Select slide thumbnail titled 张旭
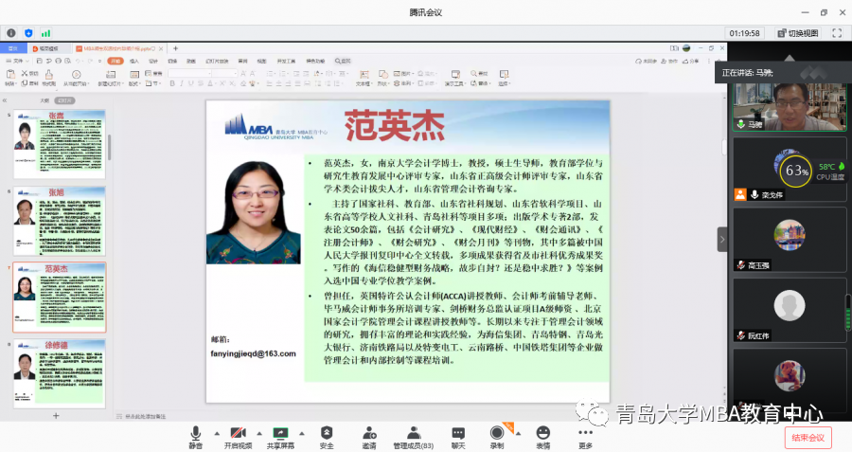The width and height of the screenshot is (852, 452). click(60, 221)
